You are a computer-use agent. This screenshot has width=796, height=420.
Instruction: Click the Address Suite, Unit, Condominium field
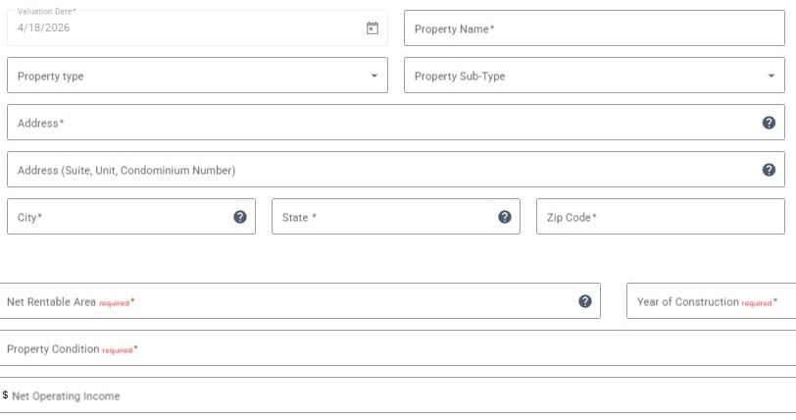[x=382, y=170]
